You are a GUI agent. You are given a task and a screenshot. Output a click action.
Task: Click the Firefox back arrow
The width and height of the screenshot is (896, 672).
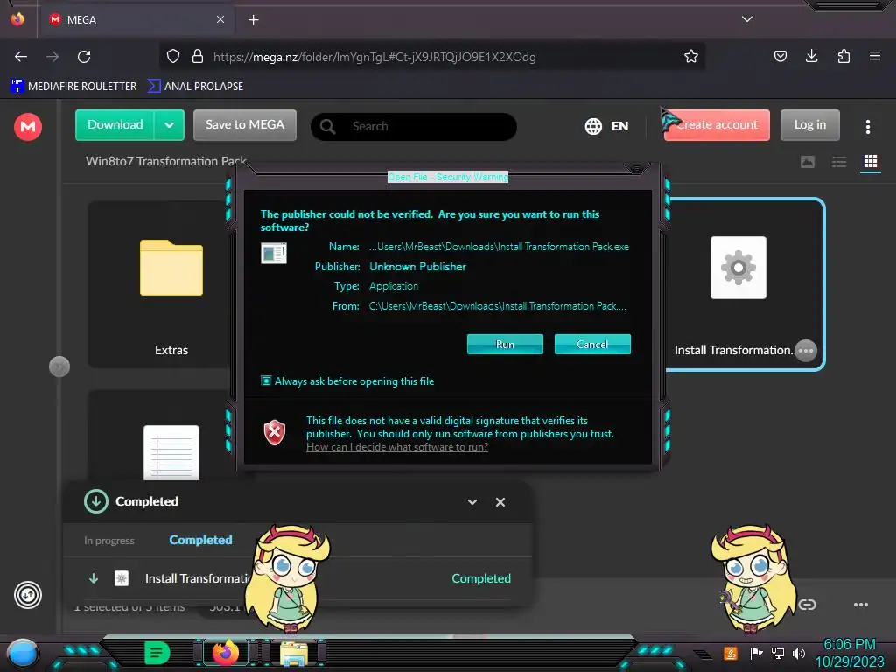[x=21, y=57]
